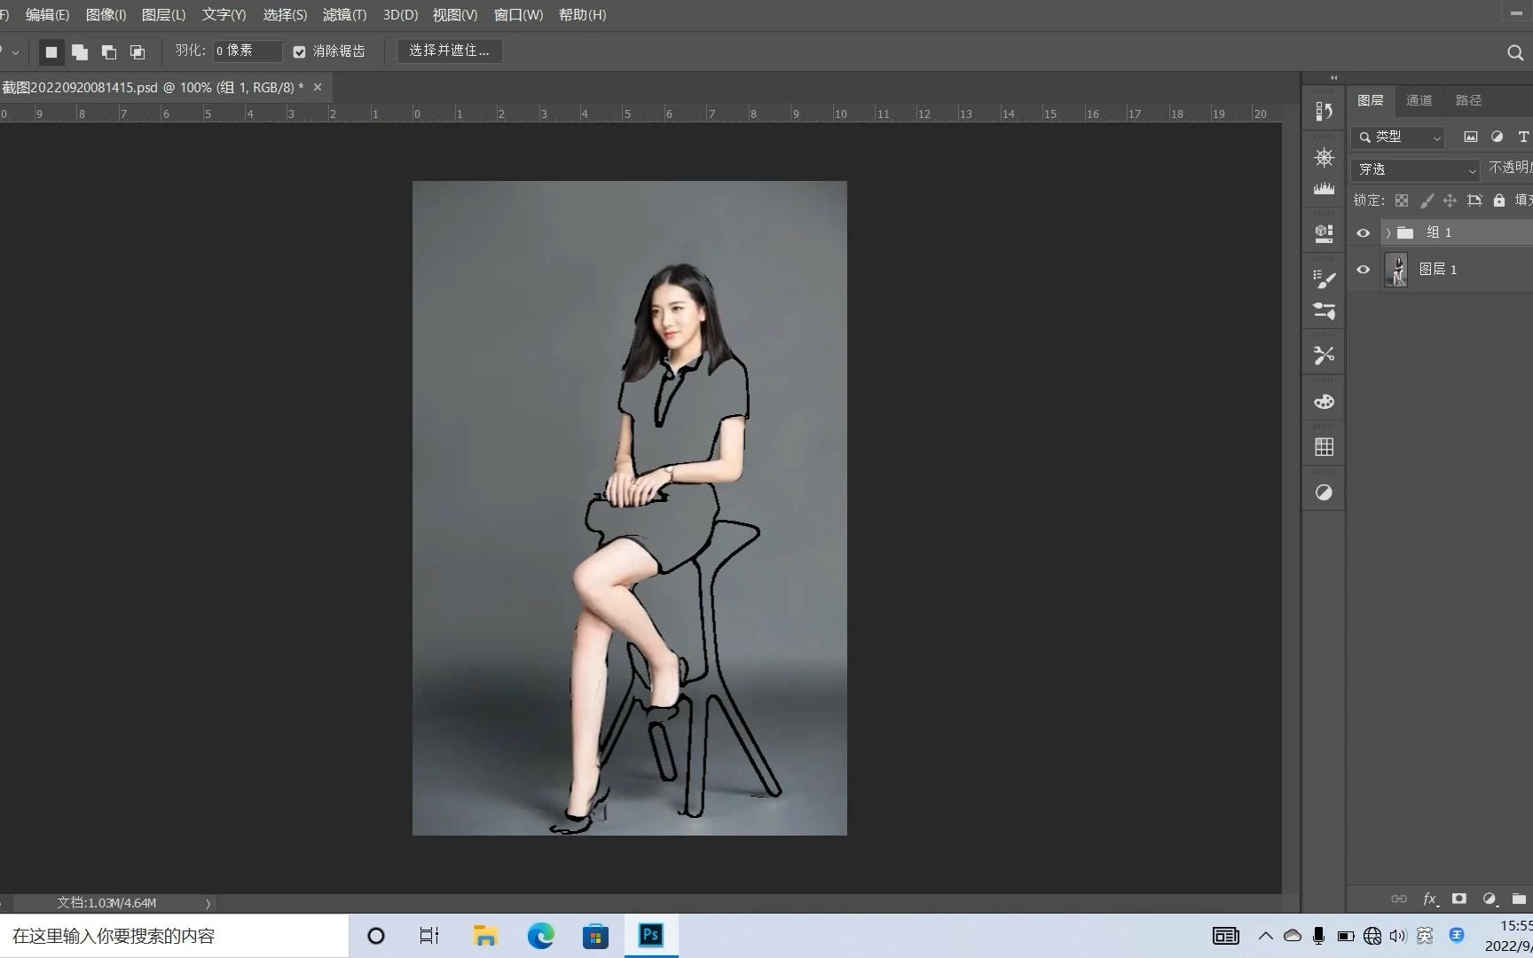Launch Microsoft Edge from taskbar
Screen dimensions: 1533x958
tap(539, 935)
